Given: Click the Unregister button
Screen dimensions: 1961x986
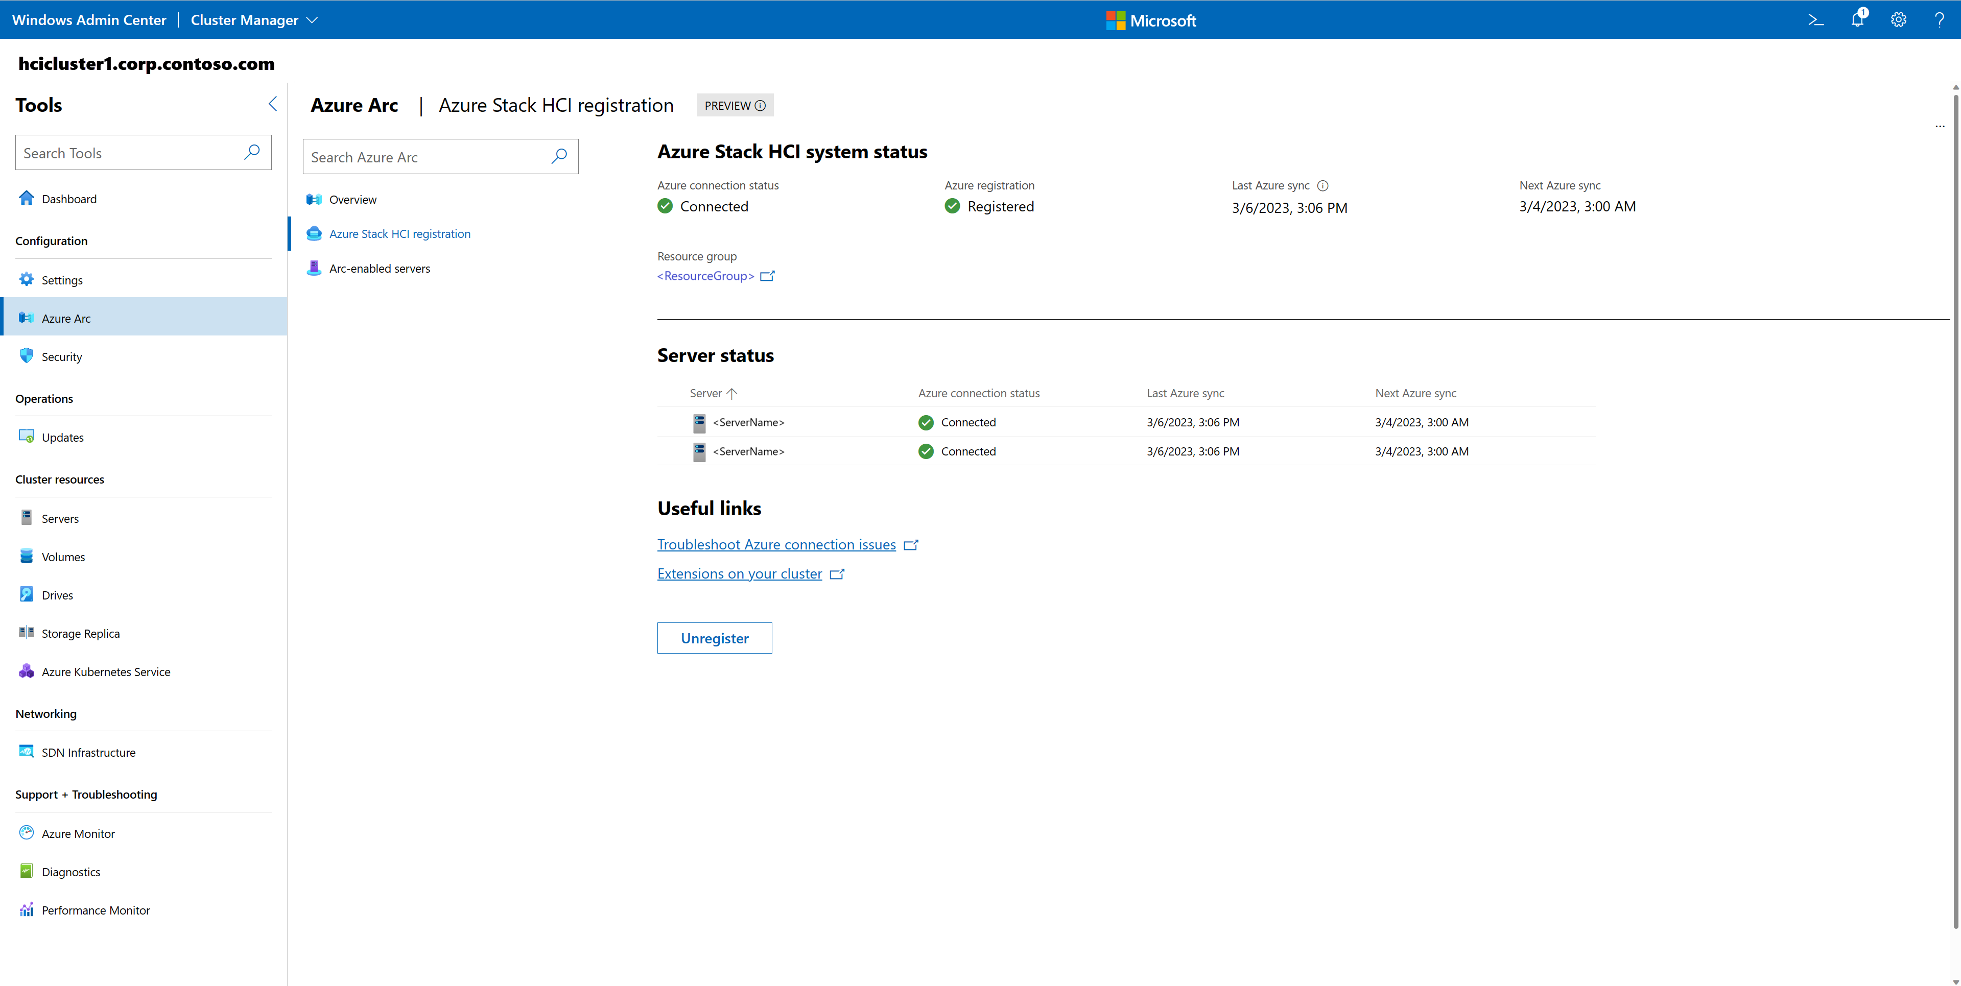Looking at the screenshot, I should tap(714, 638).
